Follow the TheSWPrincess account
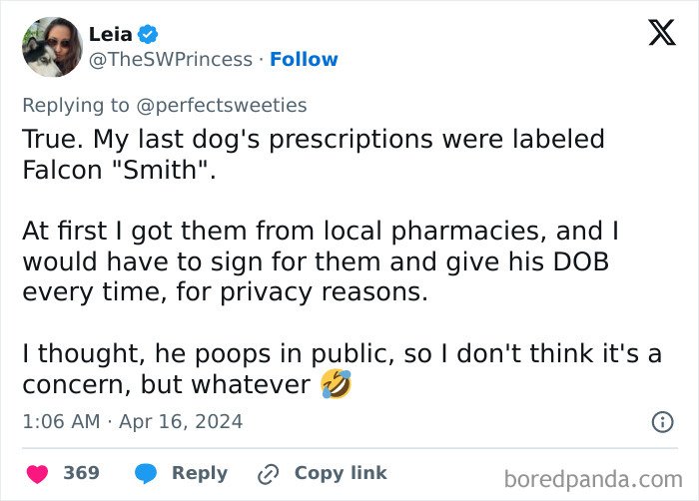699x501 pixels. pyautogui.click(x=304, y=60)
